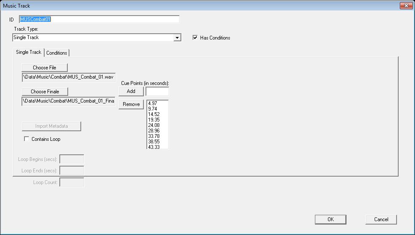Enable the Contains Loop checkbox

26,139
